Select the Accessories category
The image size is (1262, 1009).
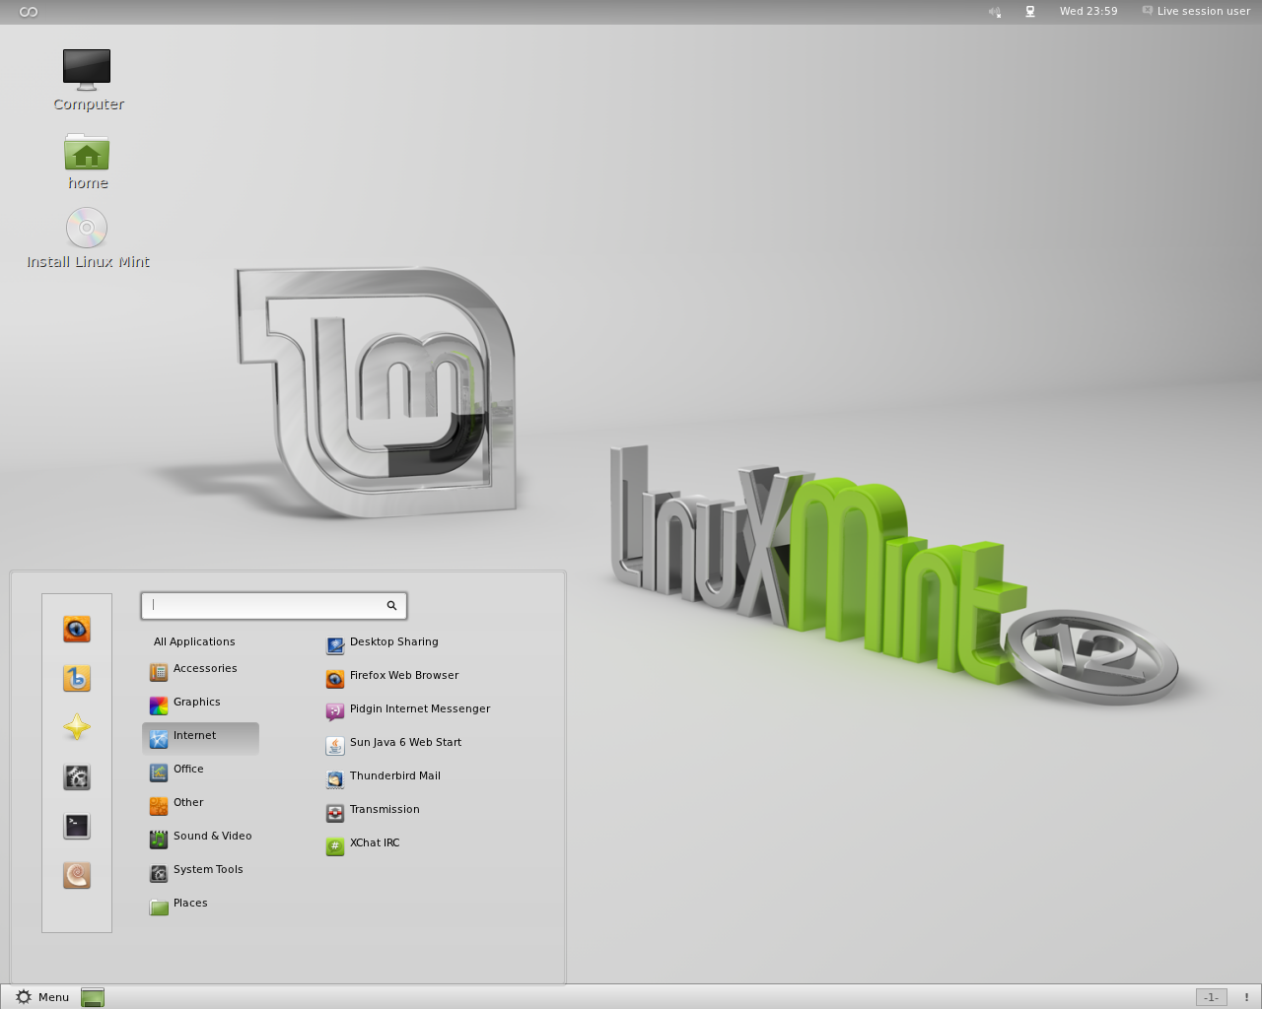pos(201,671)
